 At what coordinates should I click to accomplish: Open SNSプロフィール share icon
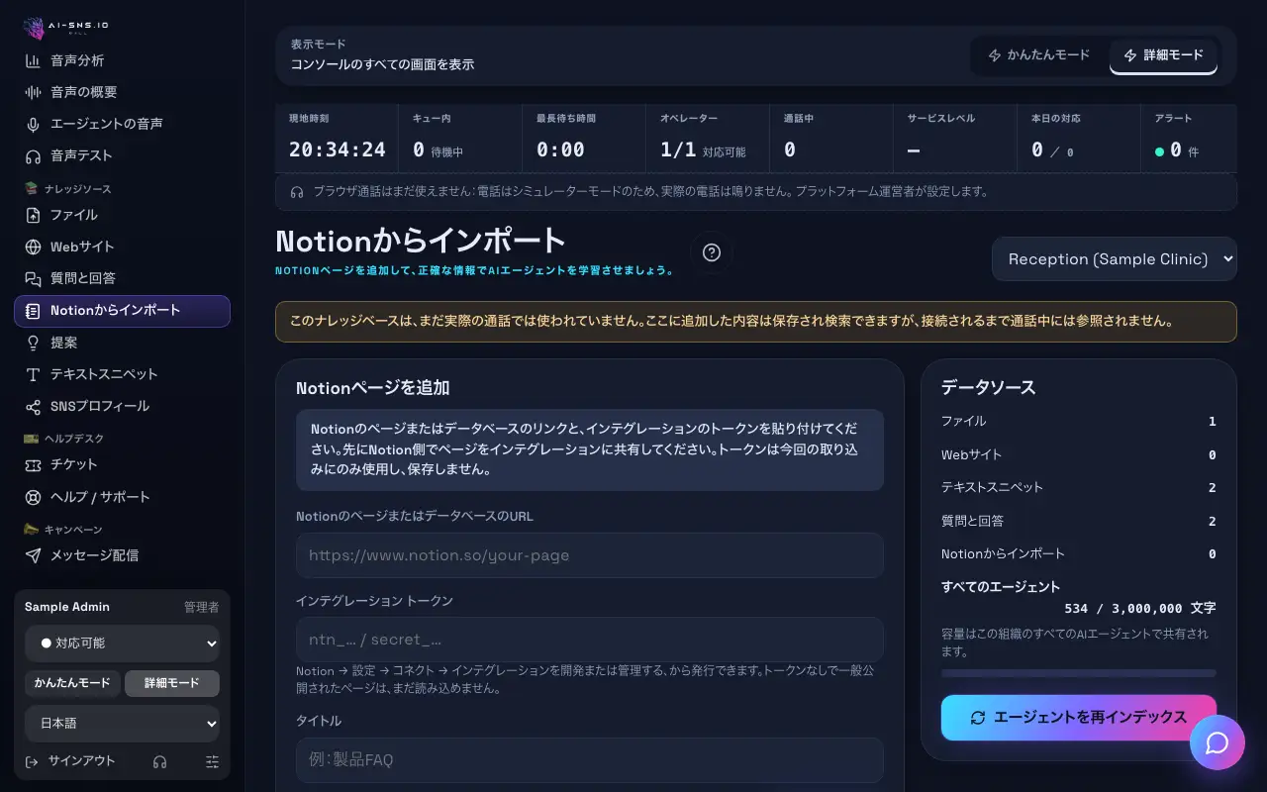(33, 406)
